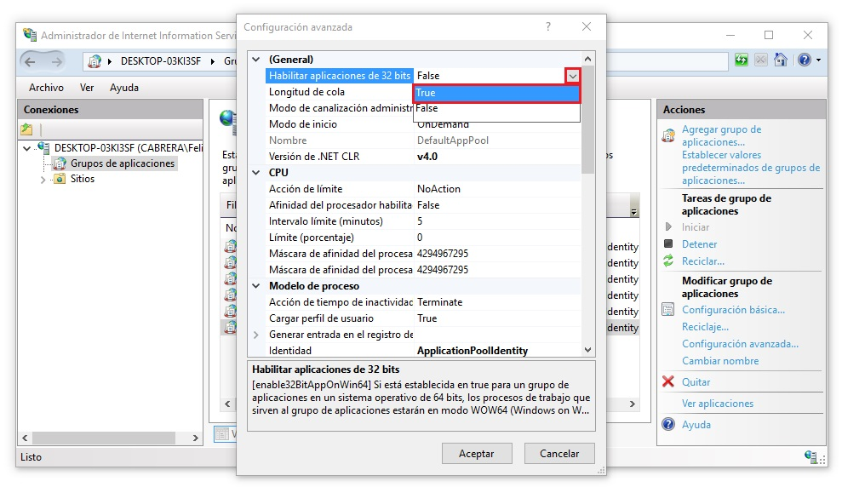Click the Iniciar play icon in Acciones
842x487 pixels.
click(668, 227)
